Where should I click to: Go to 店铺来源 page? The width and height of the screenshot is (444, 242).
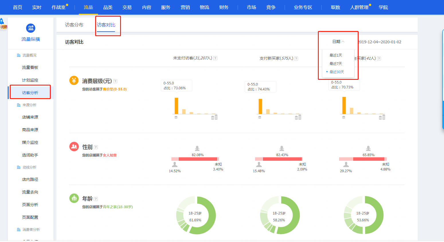click(30, 117)
